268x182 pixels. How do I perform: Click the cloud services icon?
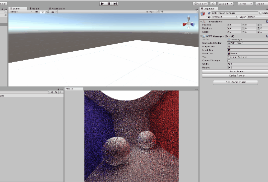tap(213, 3)
